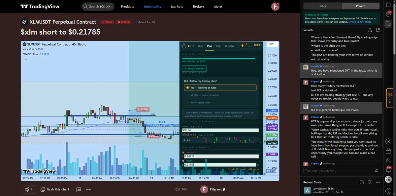
Task: Open the Calendar sidebar icon
Action: click(x=388, y=151)
